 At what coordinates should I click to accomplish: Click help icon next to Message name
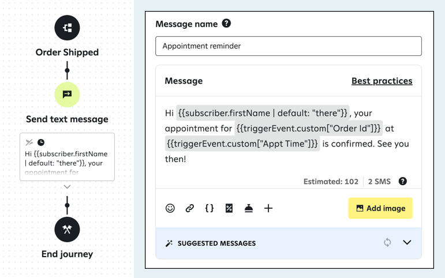(x=226, y=24)
